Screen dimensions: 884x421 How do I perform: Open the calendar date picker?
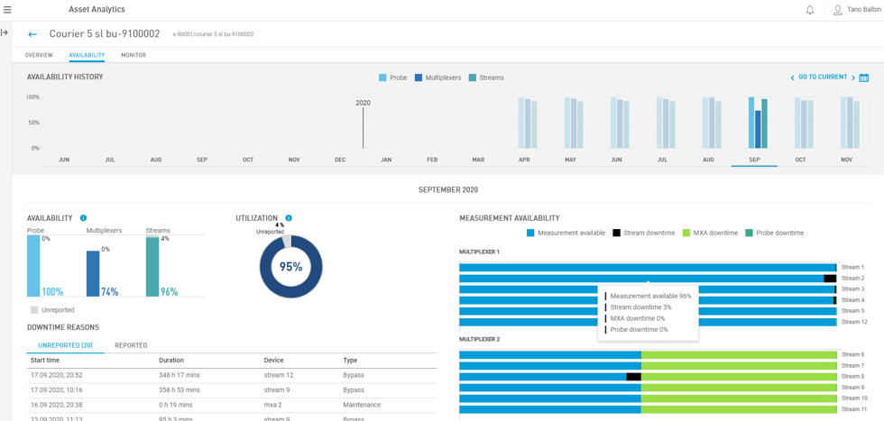point(864,78)
